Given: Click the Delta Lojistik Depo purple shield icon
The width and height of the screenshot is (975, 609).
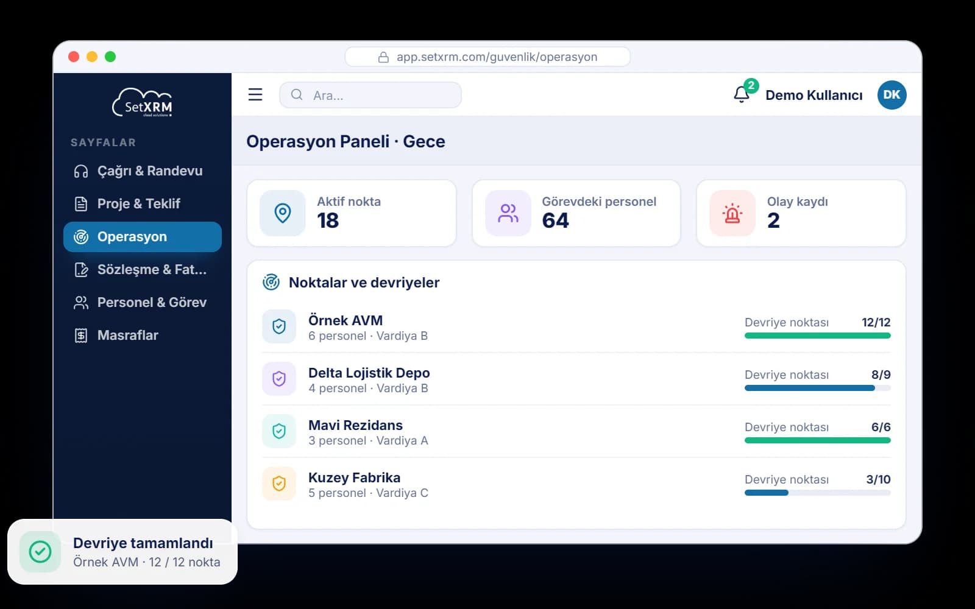Looking at the screenshot, I should coord(279,379).
